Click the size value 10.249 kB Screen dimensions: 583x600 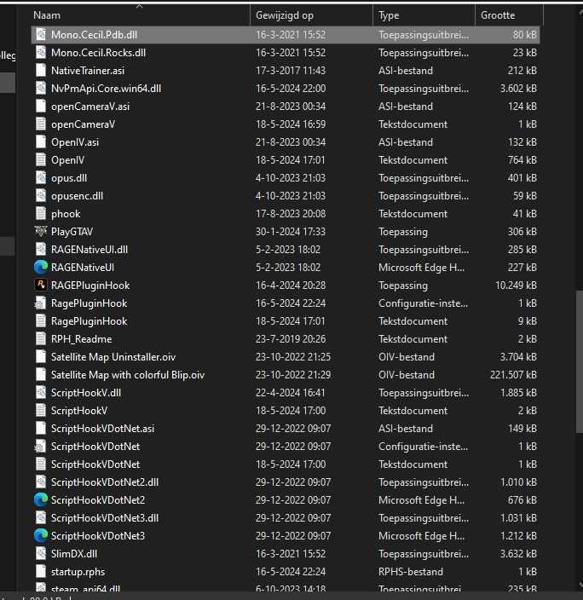[516, 285]
